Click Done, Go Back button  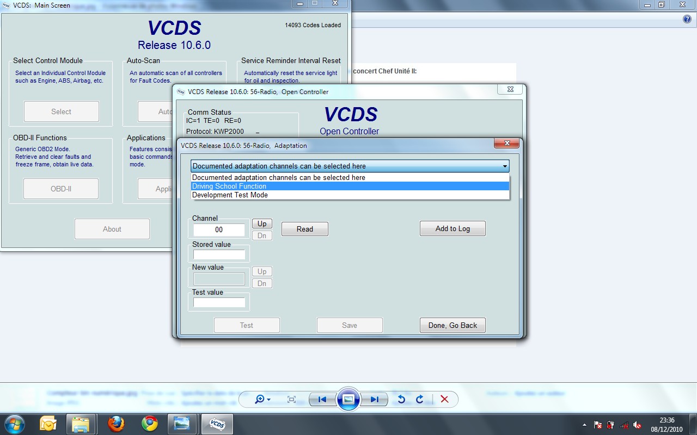point(453,326)
